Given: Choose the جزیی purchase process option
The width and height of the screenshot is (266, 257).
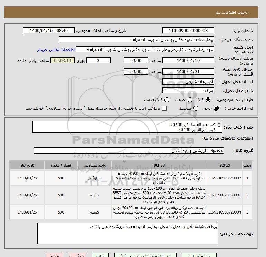Looking at the screenshot, I should tap(216, 108).
